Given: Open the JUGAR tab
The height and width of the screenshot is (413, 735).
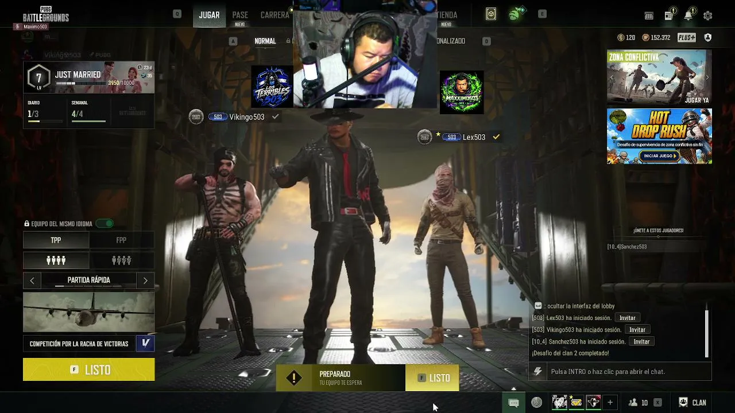Looking at the screenshot, I should click(x=209, y=15).
